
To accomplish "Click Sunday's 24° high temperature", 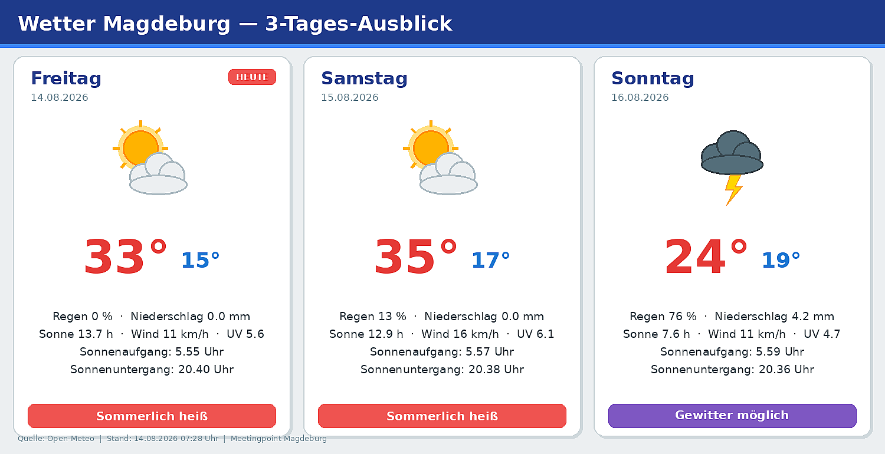I will (x=706, y=257).
